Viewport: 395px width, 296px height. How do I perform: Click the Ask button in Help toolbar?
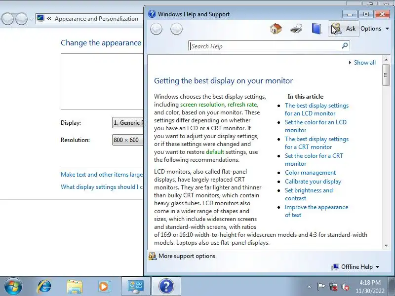[343, 29]
